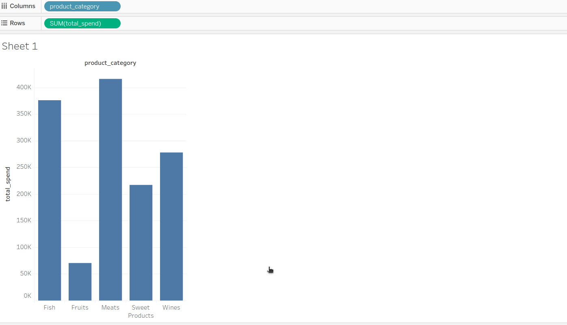Click the SUM(total_spend) pill on Rows shelf

pyautogui.click(x=82, y=24)
